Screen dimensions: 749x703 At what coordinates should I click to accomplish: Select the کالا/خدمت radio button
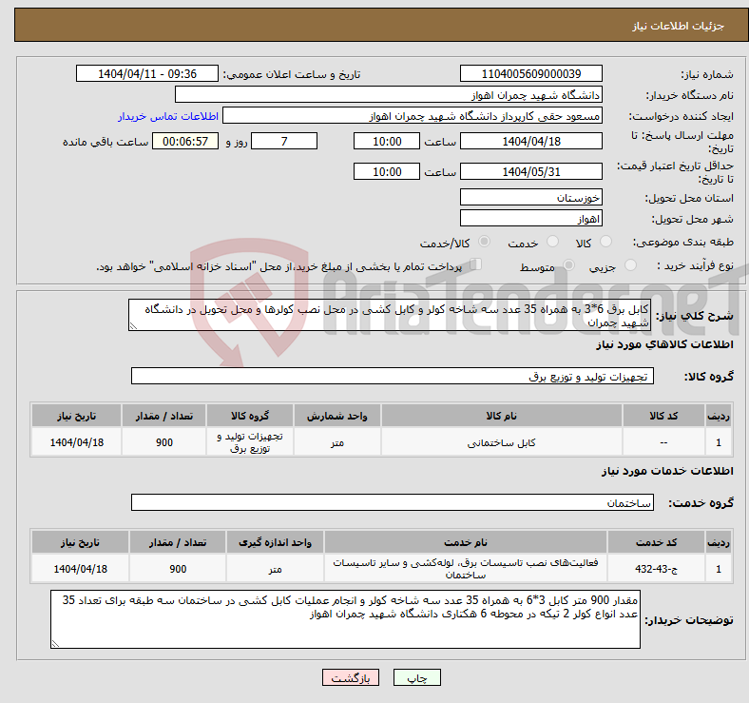point(485,242)
